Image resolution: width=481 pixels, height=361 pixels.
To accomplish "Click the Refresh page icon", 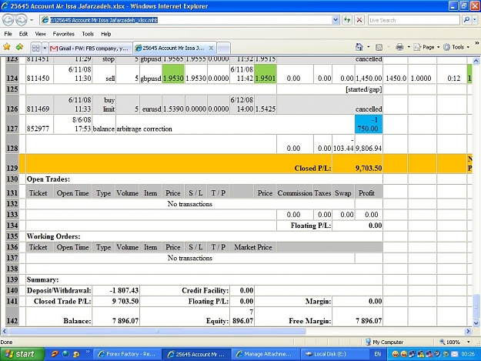I will [347, 20].
